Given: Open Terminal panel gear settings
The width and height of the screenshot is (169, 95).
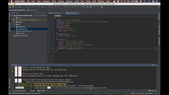Looking at the screenshot, I should (x=153, y=65).
